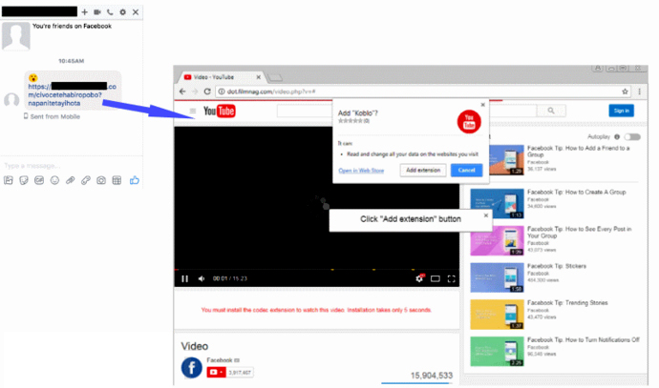This screenshot has height=388, width=659.
Task: Open chat settings gear icon
Action: click(122, 12)
